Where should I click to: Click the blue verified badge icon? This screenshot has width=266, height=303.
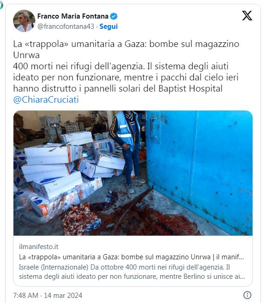(113, 16)
